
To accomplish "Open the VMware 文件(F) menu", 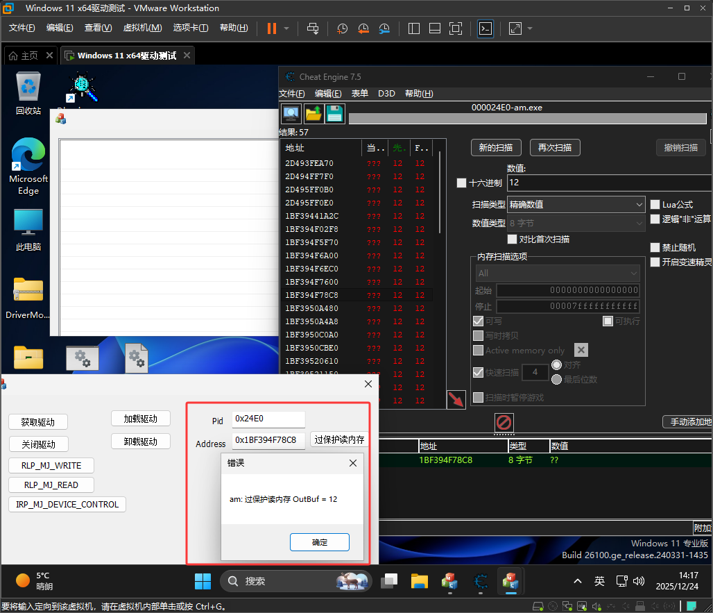I will click(22, 28).
